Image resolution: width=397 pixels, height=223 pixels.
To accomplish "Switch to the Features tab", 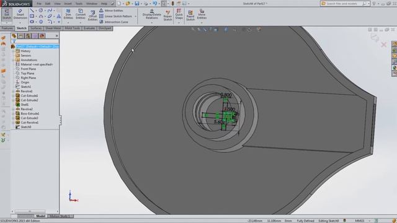I will pos(7,28).
